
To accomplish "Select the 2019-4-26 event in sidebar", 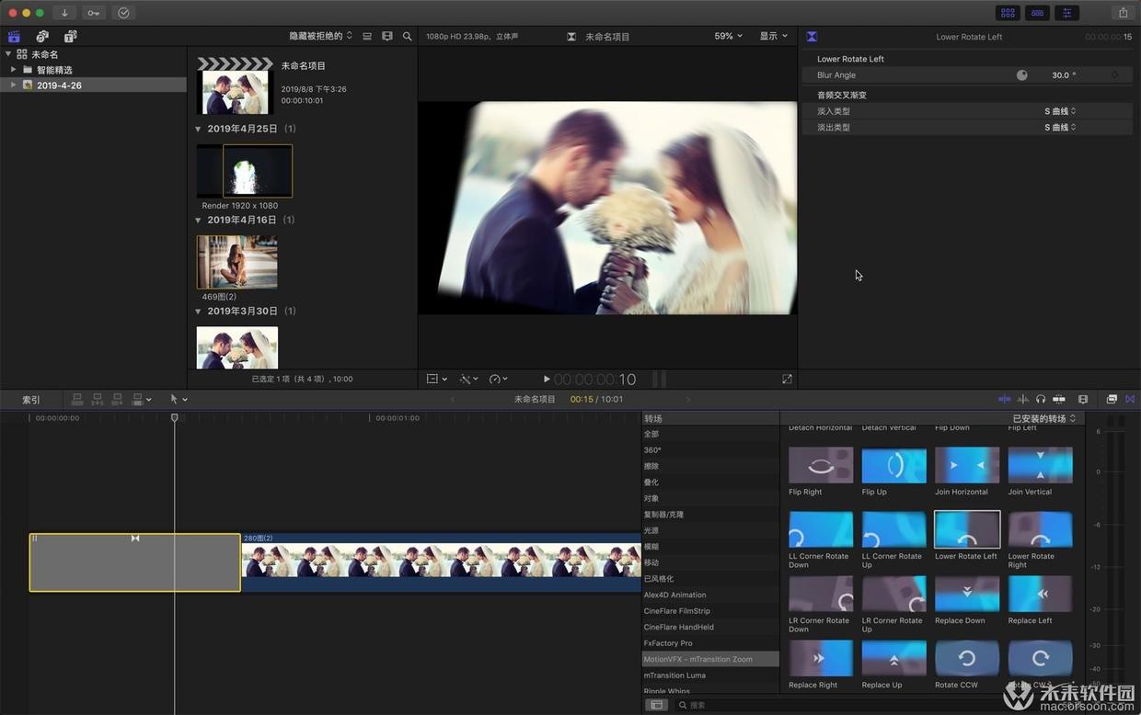I will (x=94, y=85).
